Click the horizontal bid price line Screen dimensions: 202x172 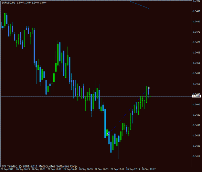point(96,96)
